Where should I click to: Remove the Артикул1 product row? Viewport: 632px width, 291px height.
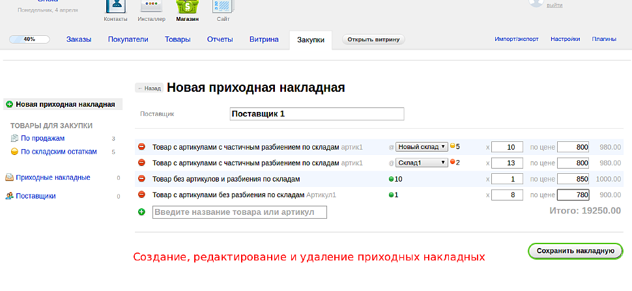(x=141, y=195)
